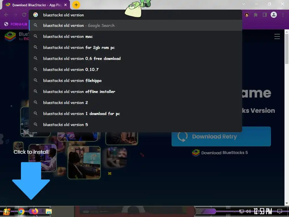This screenshot has height=217, width=289.
Task: Click the gamer with headset thumbnail
Action: (x=43, y=158)
